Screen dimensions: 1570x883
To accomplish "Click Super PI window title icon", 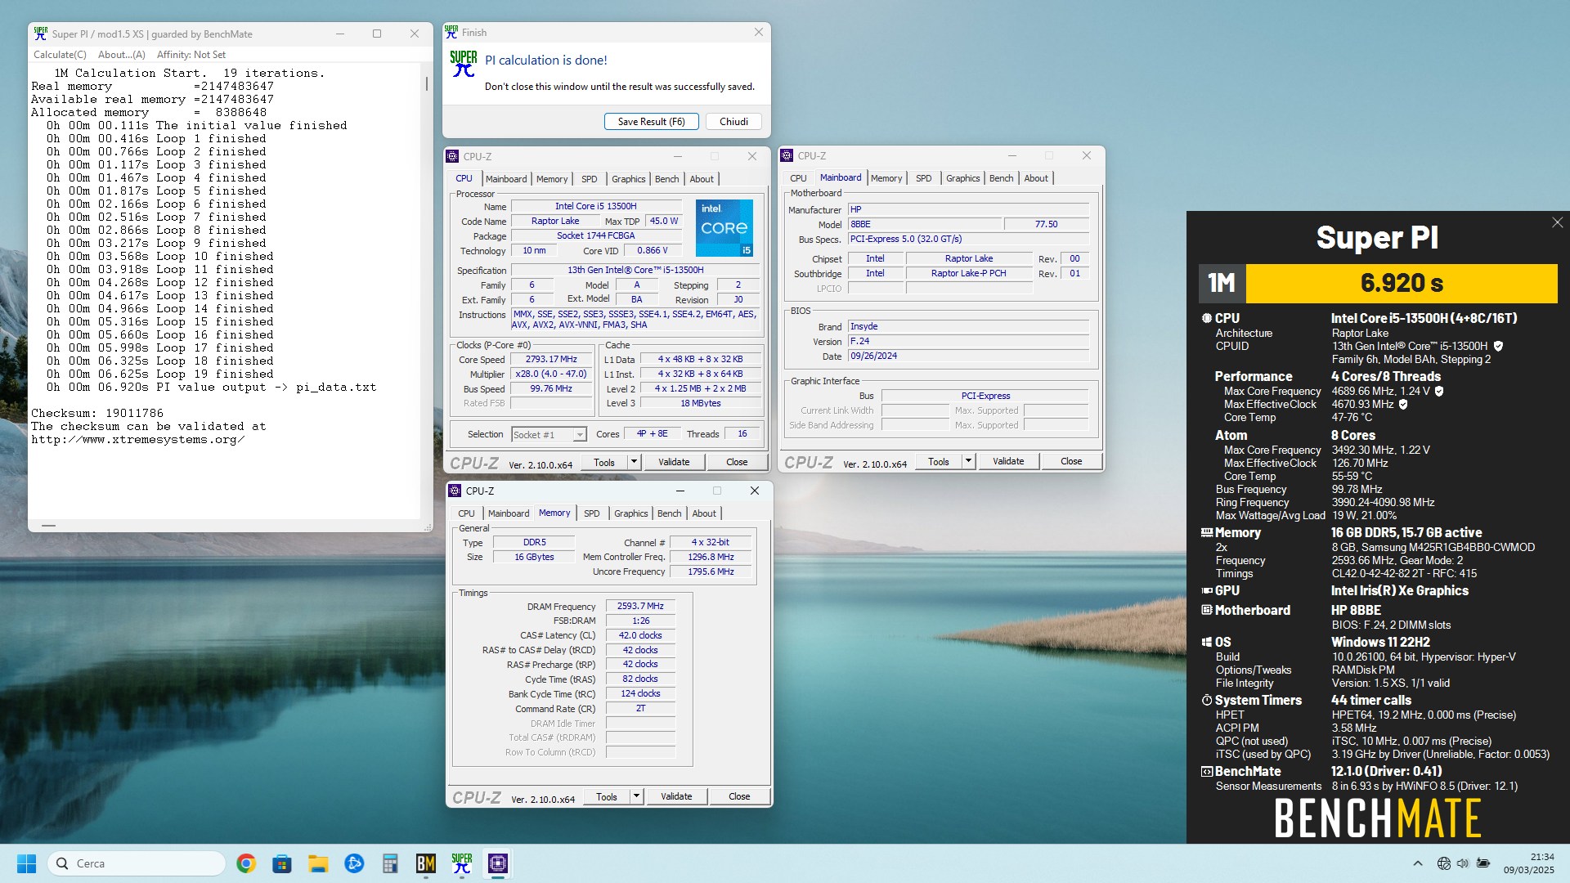I will click(x=41, y=34).
